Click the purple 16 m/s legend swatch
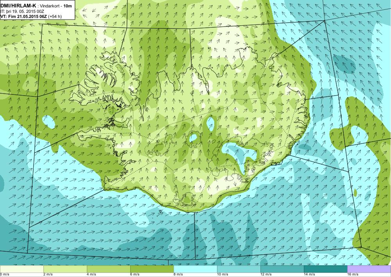The height and width of the screenshot is (277, 391). [x=369, y=269]
